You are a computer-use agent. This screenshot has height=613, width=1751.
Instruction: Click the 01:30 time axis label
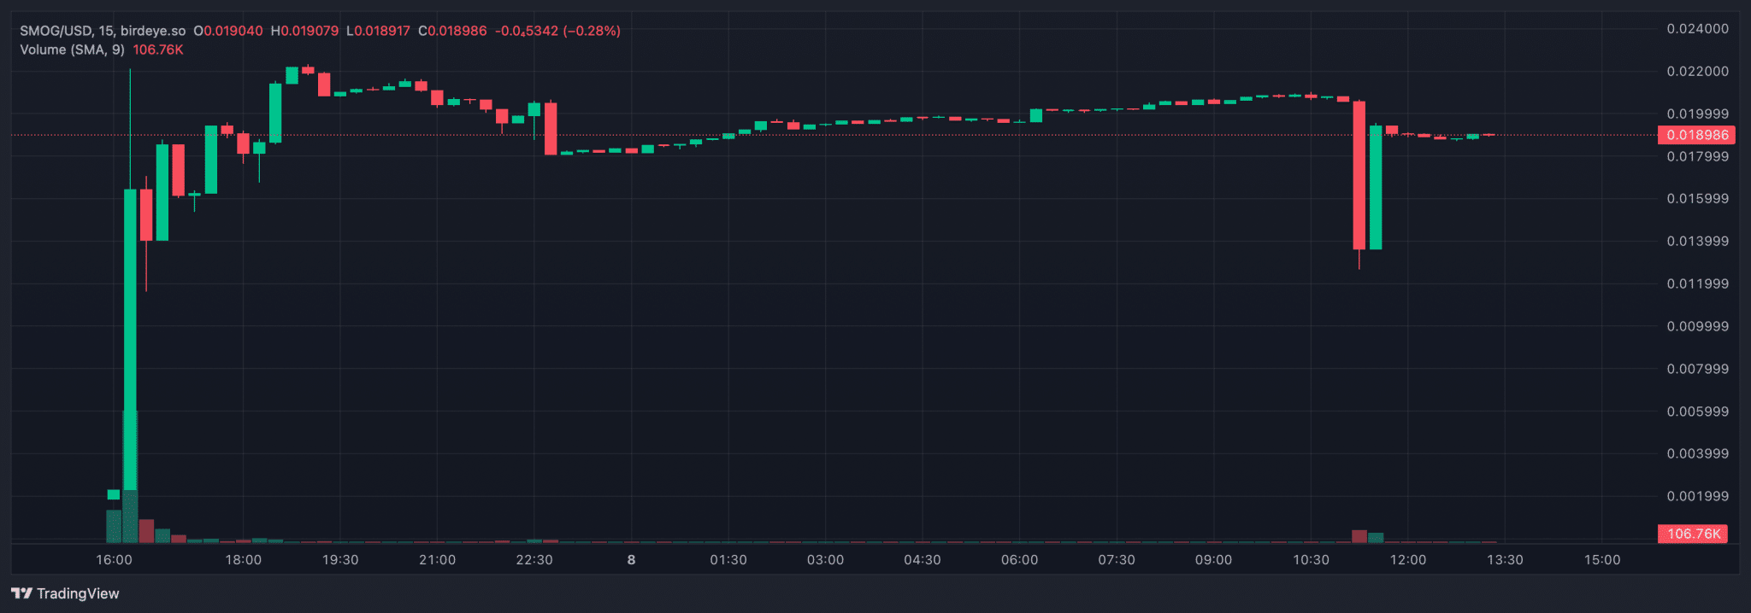point(728,560)
